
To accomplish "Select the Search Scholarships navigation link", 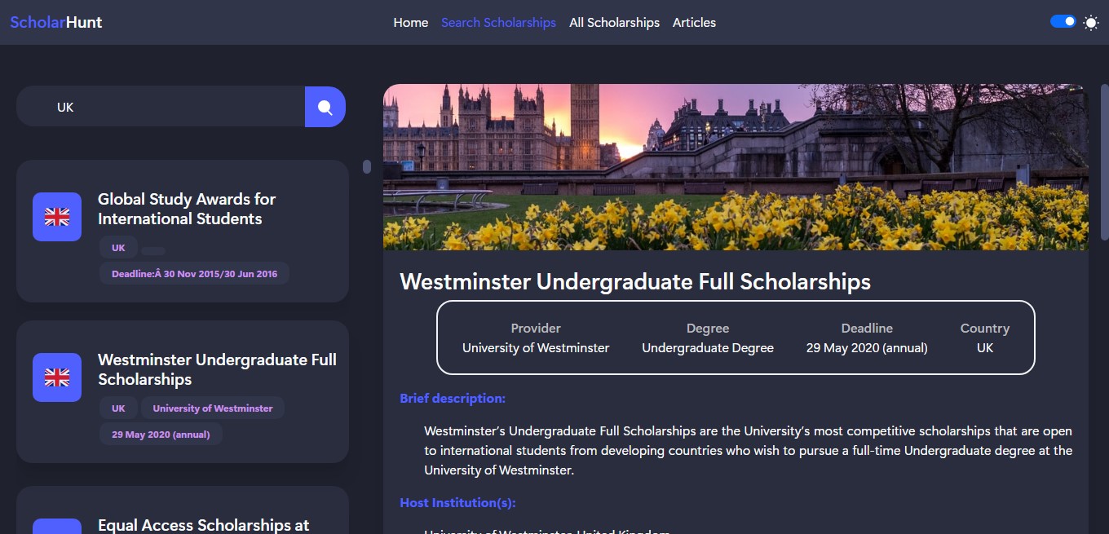I will tap(498, 22).
